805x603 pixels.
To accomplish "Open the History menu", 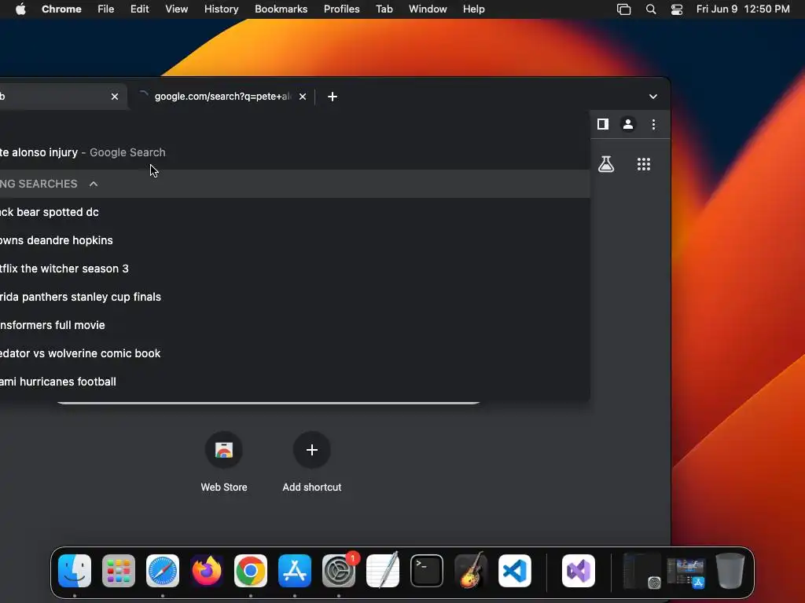I will pos(221,9).
